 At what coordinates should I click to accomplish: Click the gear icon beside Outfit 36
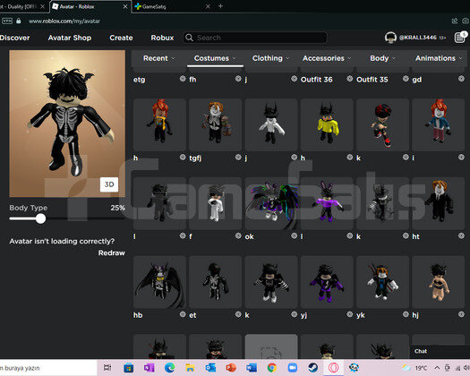click(350, 79)
